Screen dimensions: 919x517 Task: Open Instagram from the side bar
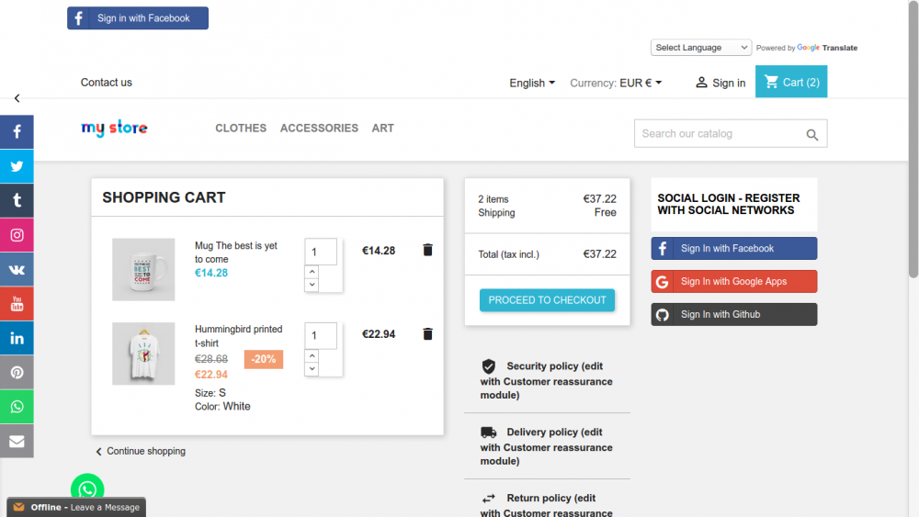[x=17, y=235]
